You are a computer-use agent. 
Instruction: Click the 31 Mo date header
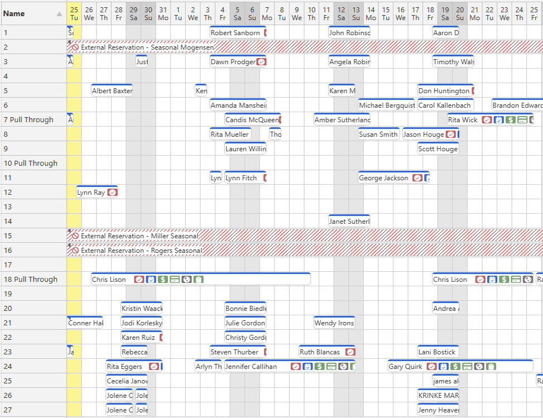click(163, 13)
